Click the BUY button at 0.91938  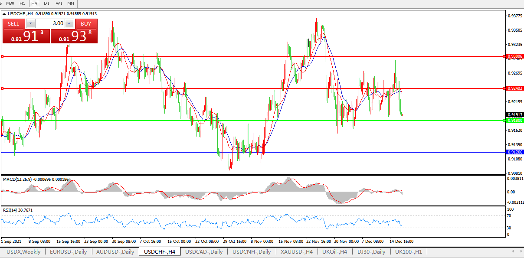pyautogui.click(x=74, y=36)
